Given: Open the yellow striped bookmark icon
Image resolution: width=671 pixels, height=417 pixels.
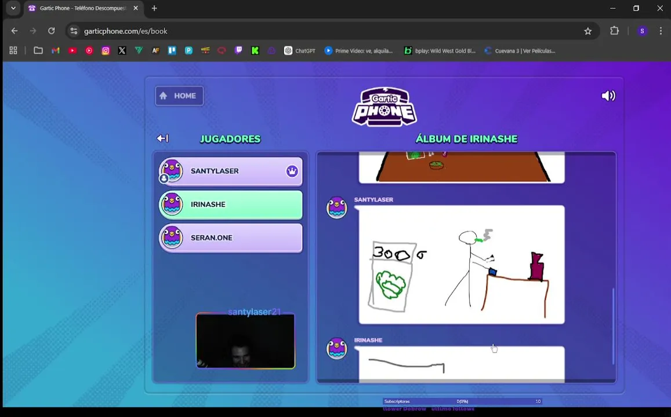Looking at the screenshot, I should tap(205, 50).
